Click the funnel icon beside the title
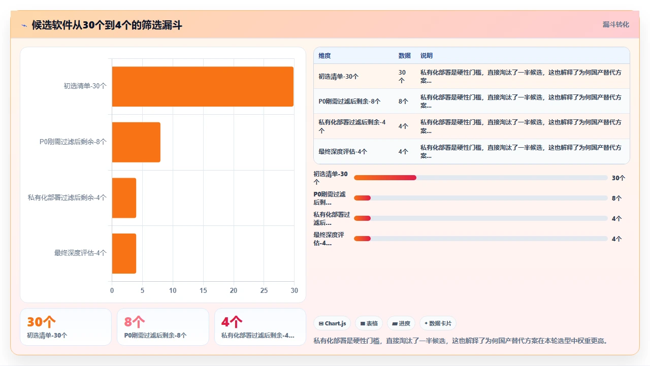650x366 pixels. point(24,25)
